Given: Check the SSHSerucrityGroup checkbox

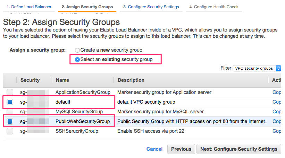Looking at the screenshot, I should (x=10, y=131).
